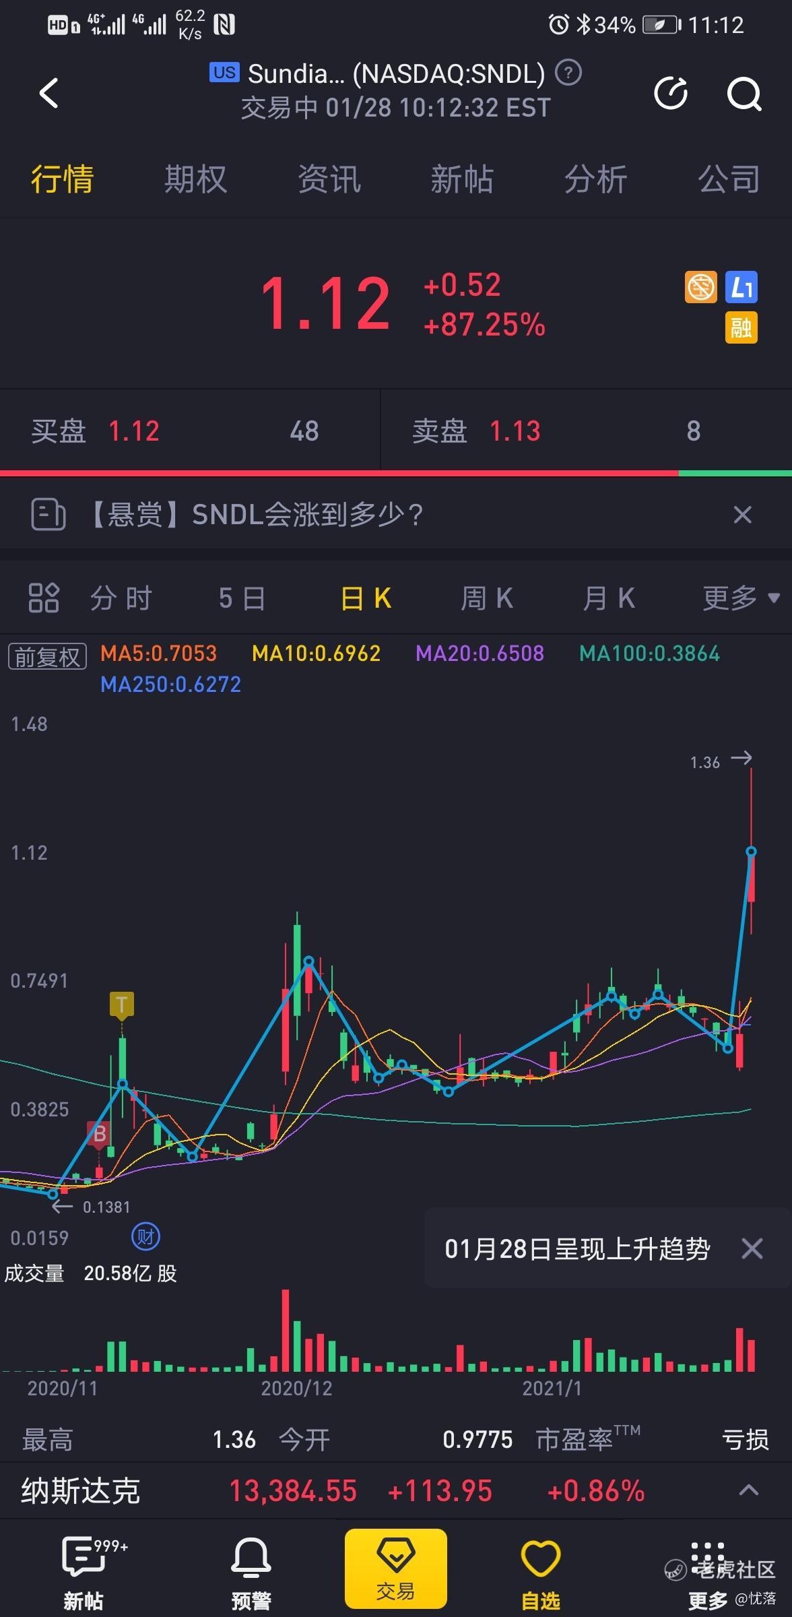Tap the Bluetooth icon in status bar
Screen dimensions: 792x1617
583,25
